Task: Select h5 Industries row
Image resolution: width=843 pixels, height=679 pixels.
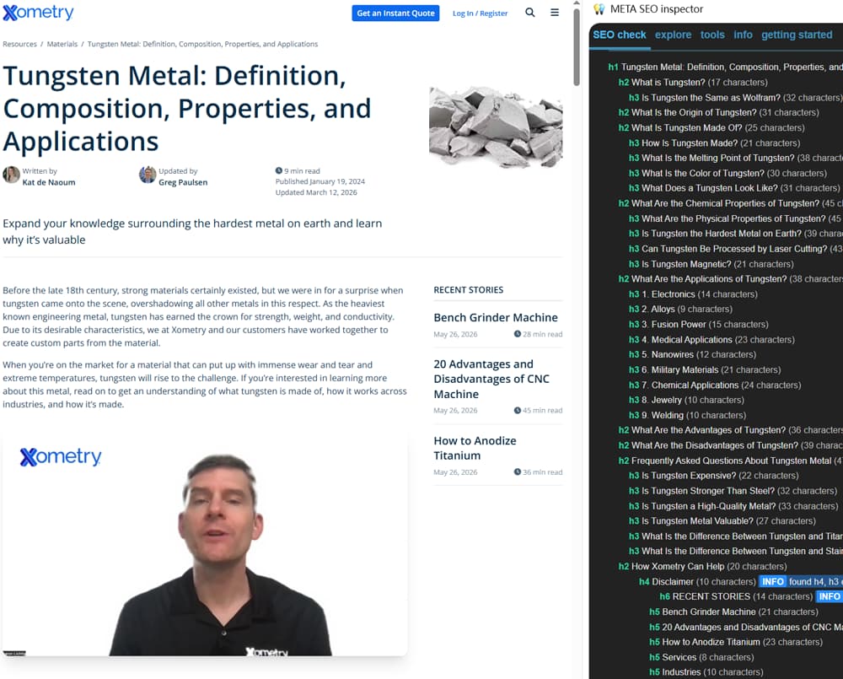Action: click(x=706, y=672)
